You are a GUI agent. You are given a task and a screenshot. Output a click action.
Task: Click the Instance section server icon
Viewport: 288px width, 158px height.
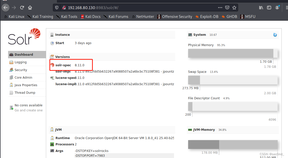click(x=52, y=35)
